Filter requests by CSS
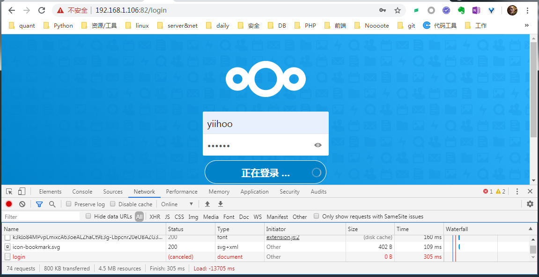 [x=179, y=217]
